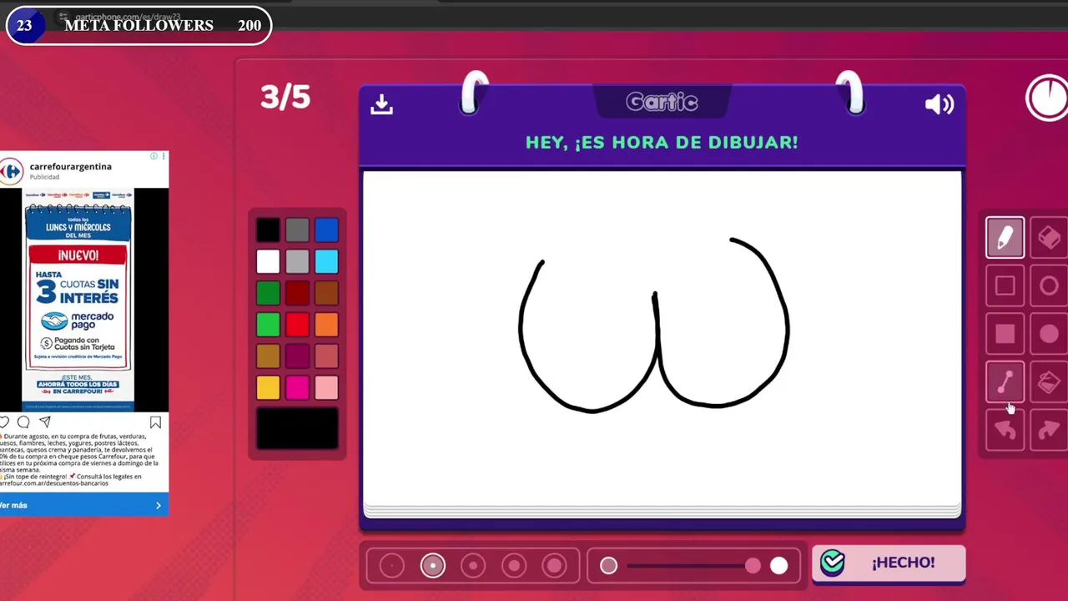This screenshot has width=1068, height=601.
Task: Pick the white color swatch
Action: [x=268, y=261]
